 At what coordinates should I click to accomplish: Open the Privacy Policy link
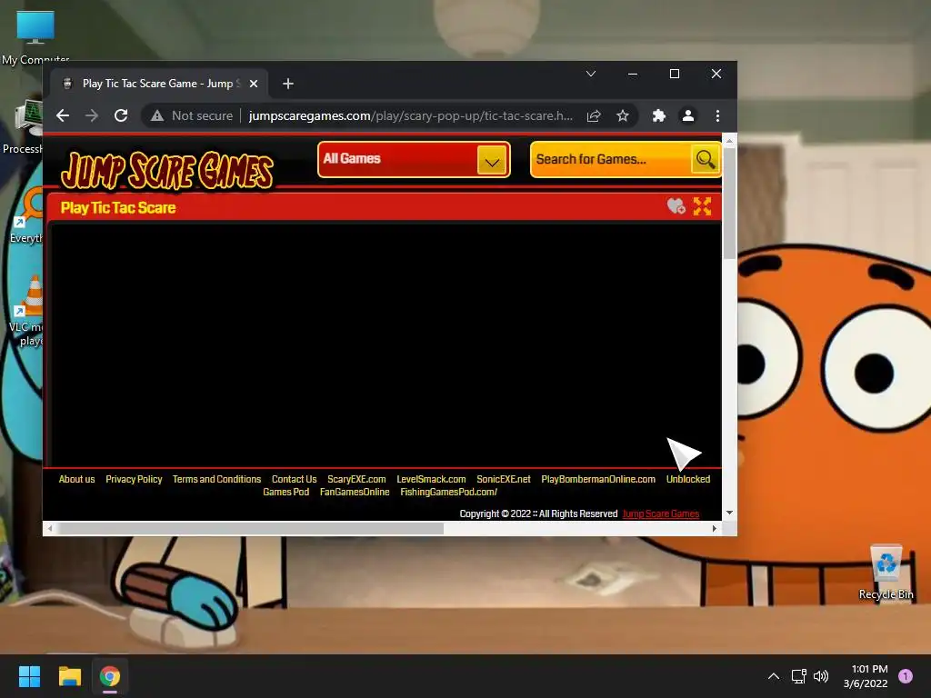tap(134, 479)
